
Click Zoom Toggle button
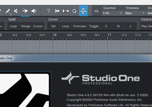[x=94, y=26]
